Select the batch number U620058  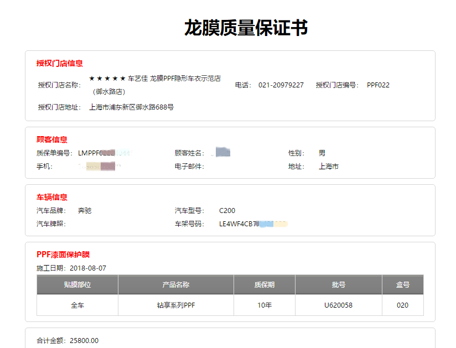[x=338, y=305]
